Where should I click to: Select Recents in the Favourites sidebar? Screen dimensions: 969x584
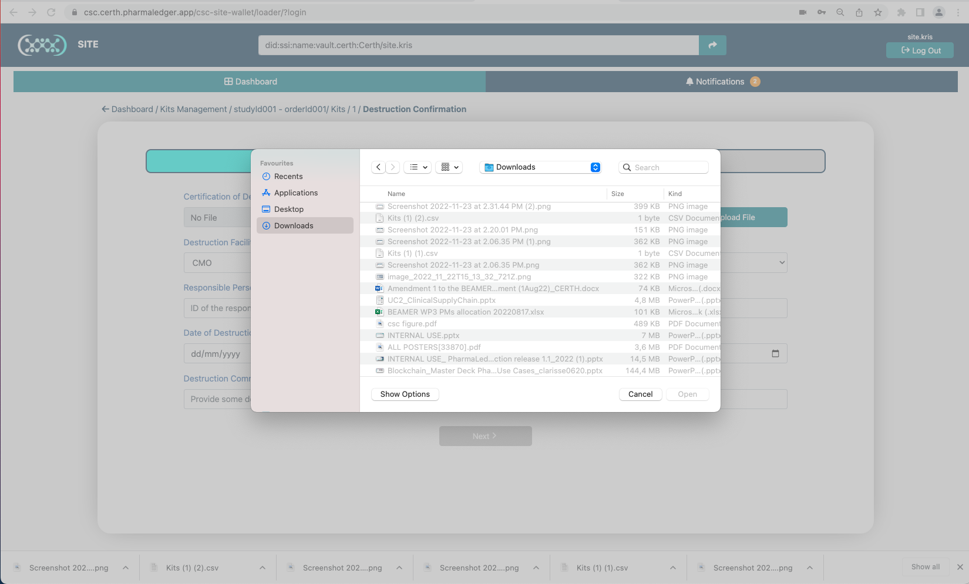tap(288, 176)
